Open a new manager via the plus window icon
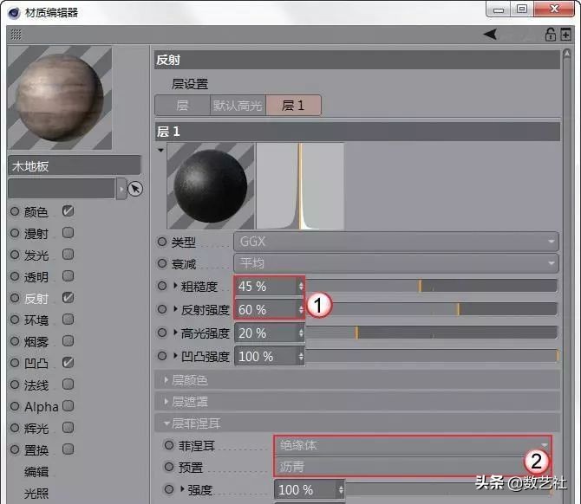Image resolution: width=581 pixels, height=504 pixels. [x=565, y=35]
